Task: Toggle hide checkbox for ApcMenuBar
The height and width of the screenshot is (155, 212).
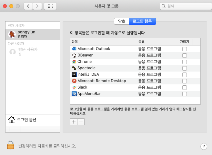Action: coord(185,94)
